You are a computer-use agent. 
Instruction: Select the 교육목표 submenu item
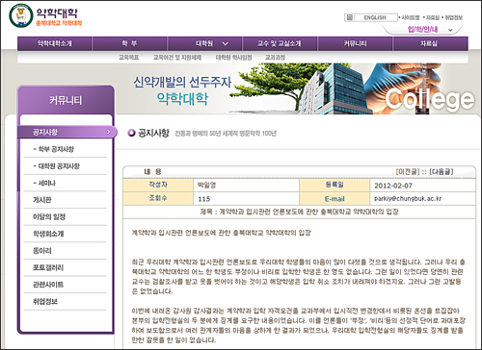[x=128, y=58]
